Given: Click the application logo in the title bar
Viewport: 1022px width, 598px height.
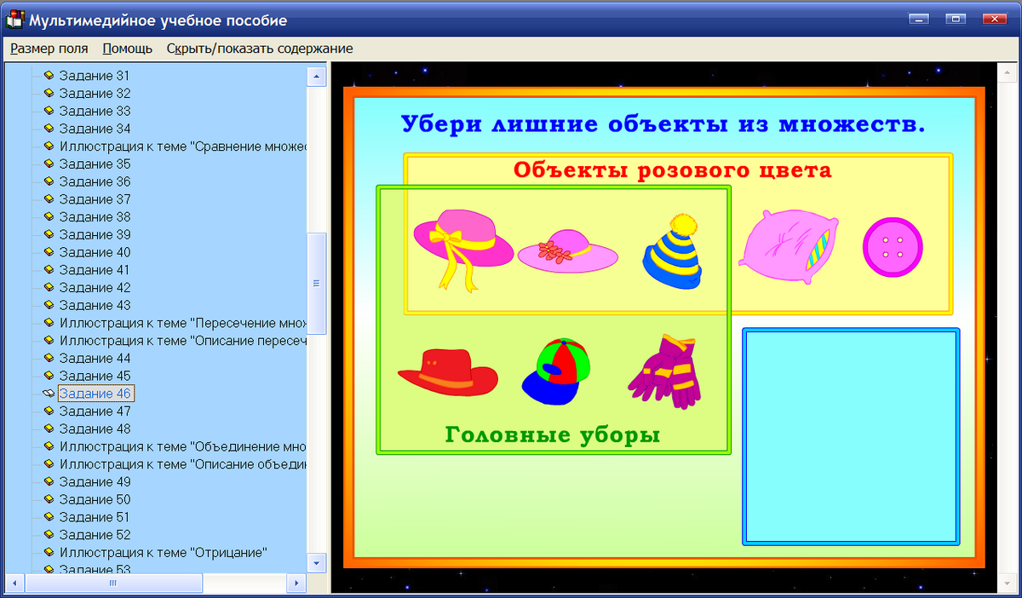Looking at the screenshot, I should point(14,19).
